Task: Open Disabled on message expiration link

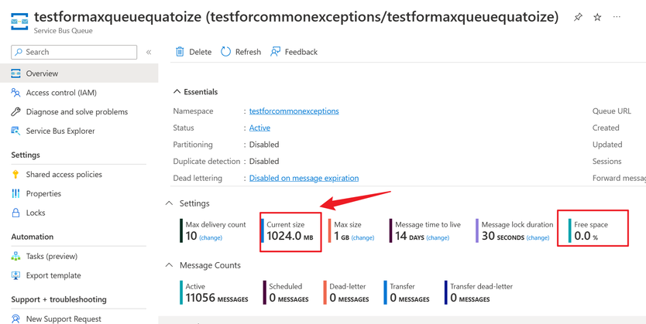Action: tap(304, 179)
